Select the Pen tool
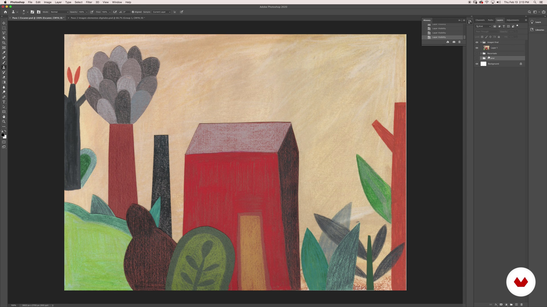Image resolution: width=547 pixels, height=307 pixels. point(4,97)
